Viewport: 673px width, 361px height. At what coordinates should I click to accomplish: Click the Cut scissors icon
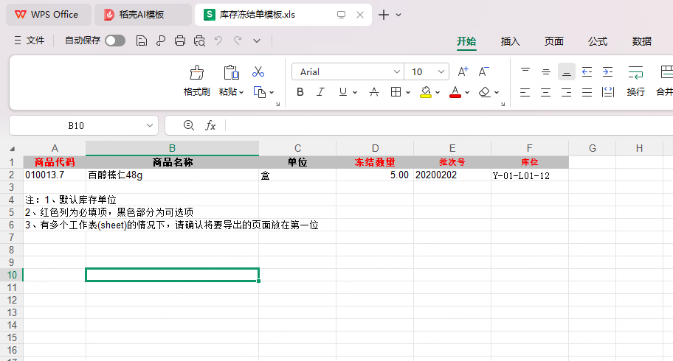point(258,71)
